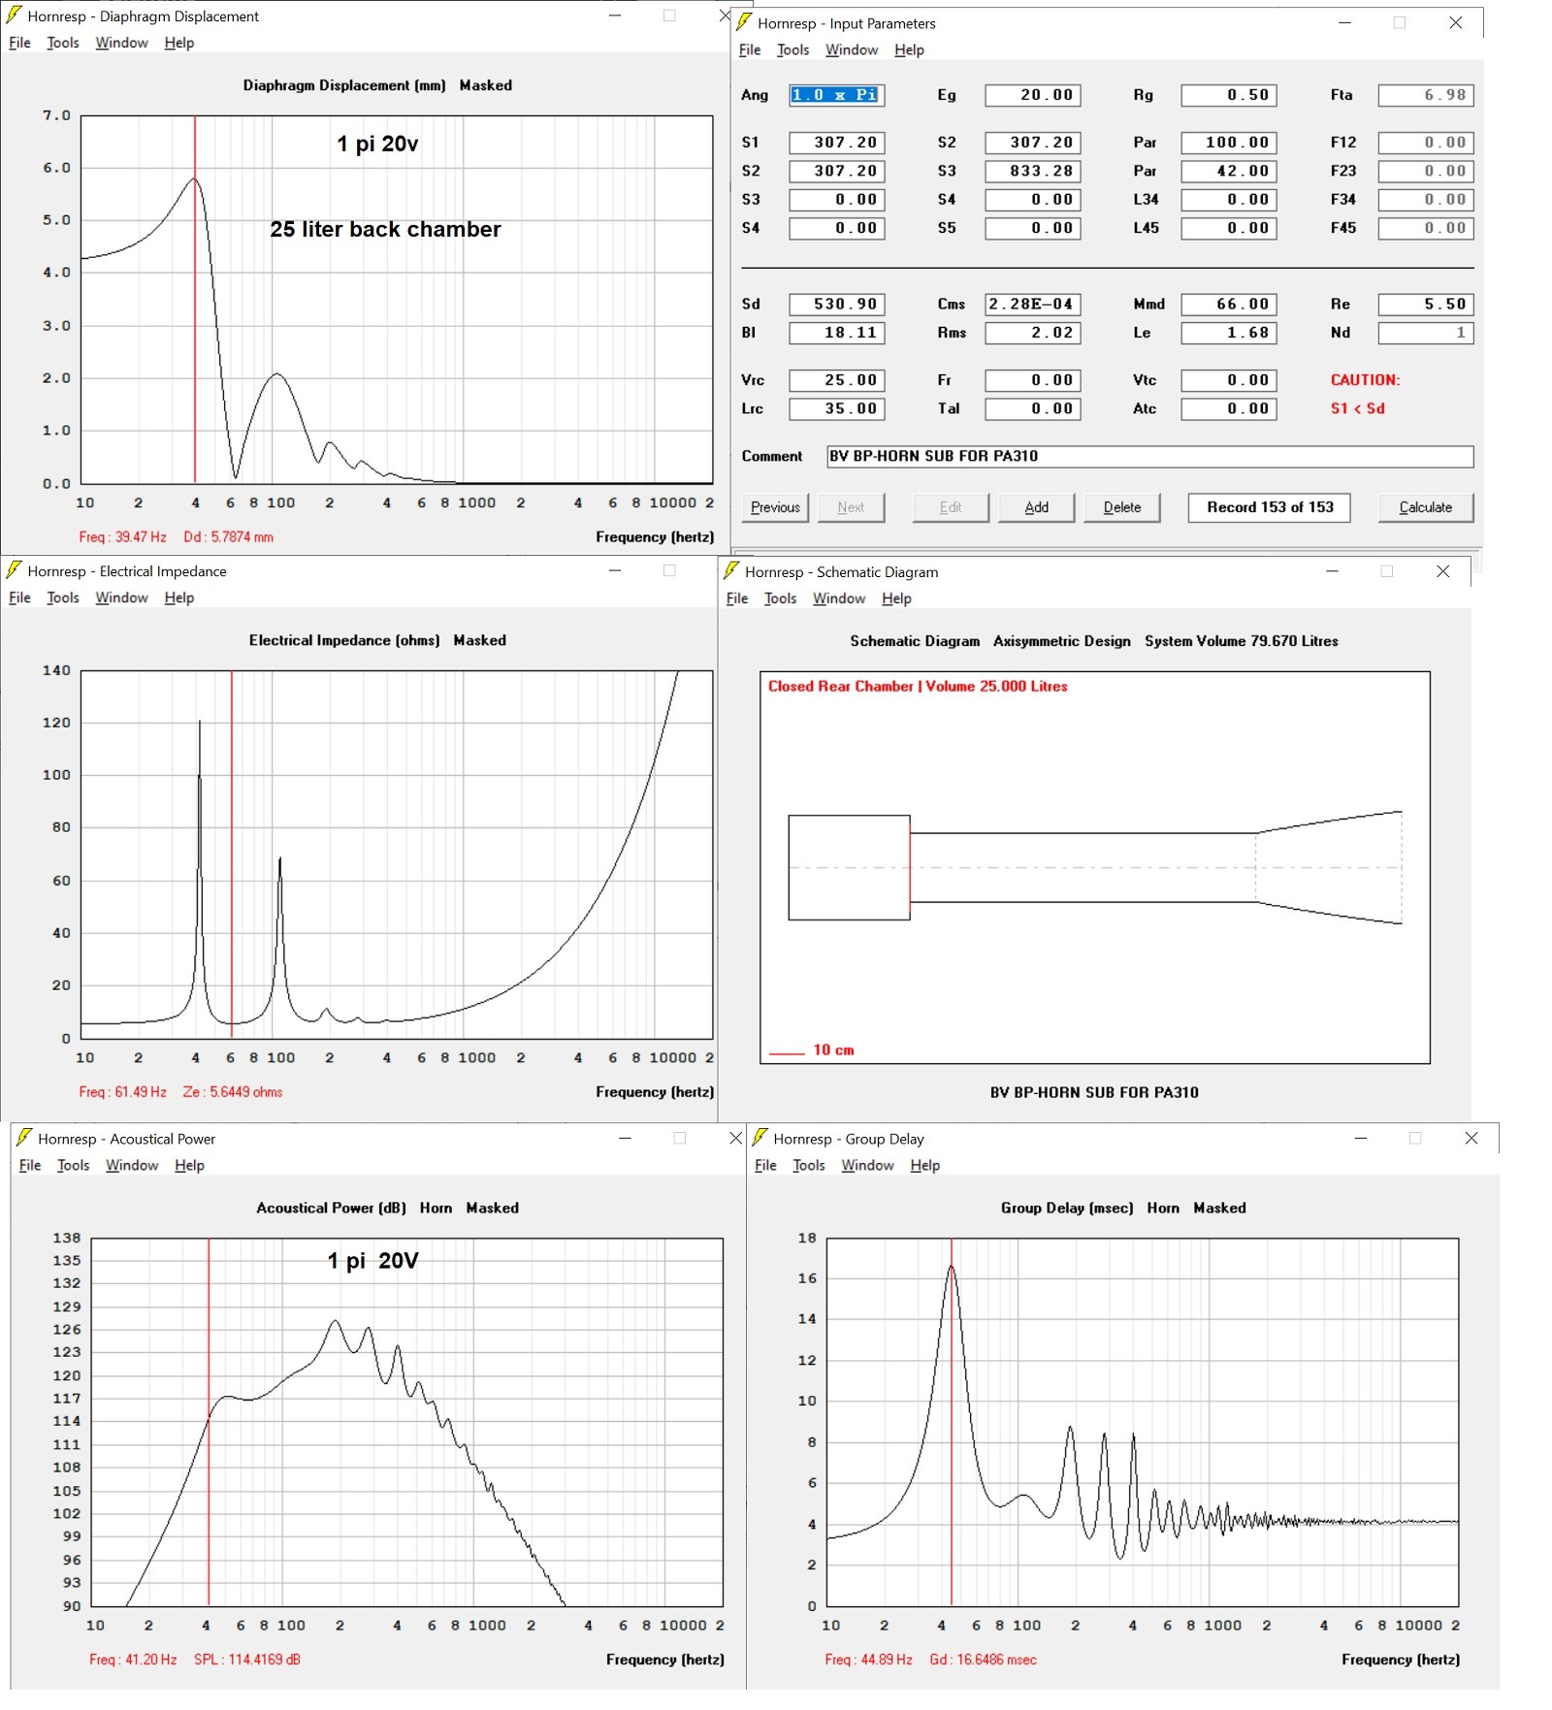Click the Add record button
Viewport: 1552px width, 1710px height.
coord(1037,507)
